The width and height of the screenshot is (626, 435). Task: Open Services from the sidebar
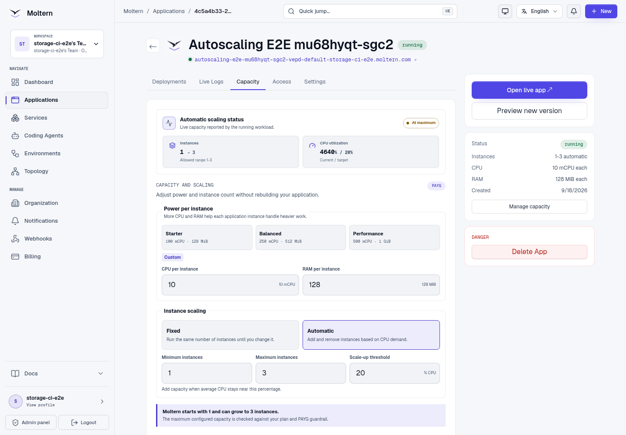(x=57, y=118)
